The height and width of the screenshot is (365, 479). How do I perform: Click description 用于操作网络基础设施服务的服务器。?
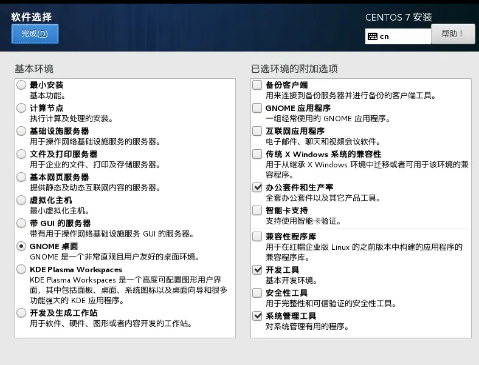click(x=95, y=142)
